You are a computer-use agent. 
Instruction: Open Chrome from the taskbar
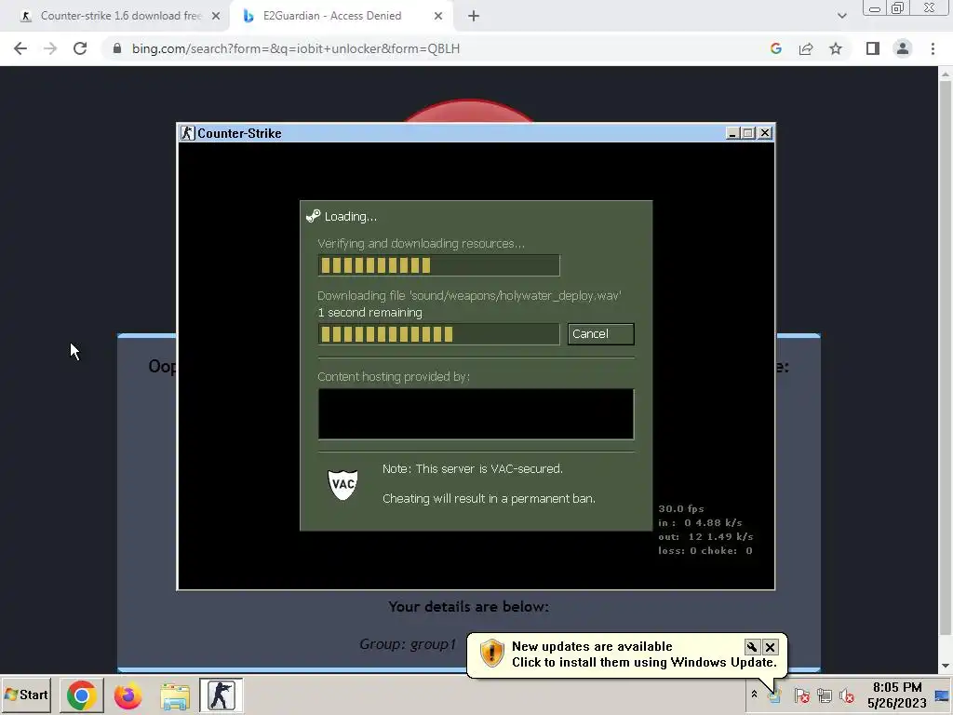[x=82, y=695]
